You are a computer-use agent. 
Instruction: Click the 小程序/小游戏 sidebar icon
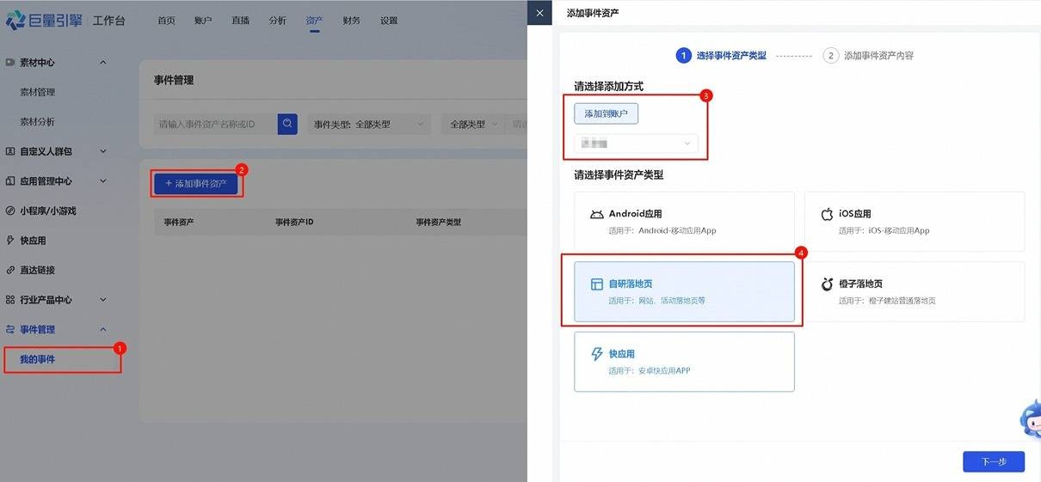point(10,210)
